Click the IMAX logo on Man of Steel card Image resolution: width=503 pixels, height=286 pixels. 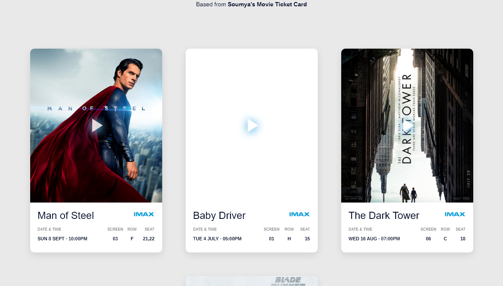pos(144,214)
